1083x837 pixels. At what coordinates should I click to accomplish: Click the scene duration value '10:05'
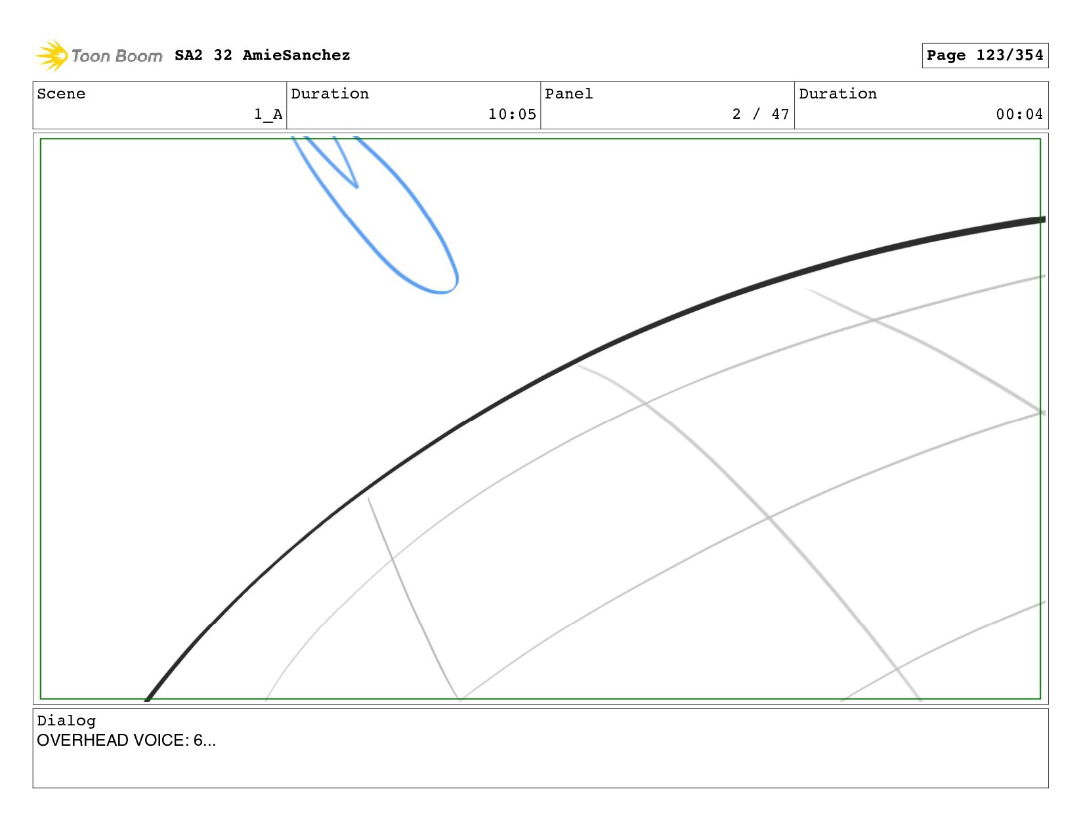(x=512, y=114)
